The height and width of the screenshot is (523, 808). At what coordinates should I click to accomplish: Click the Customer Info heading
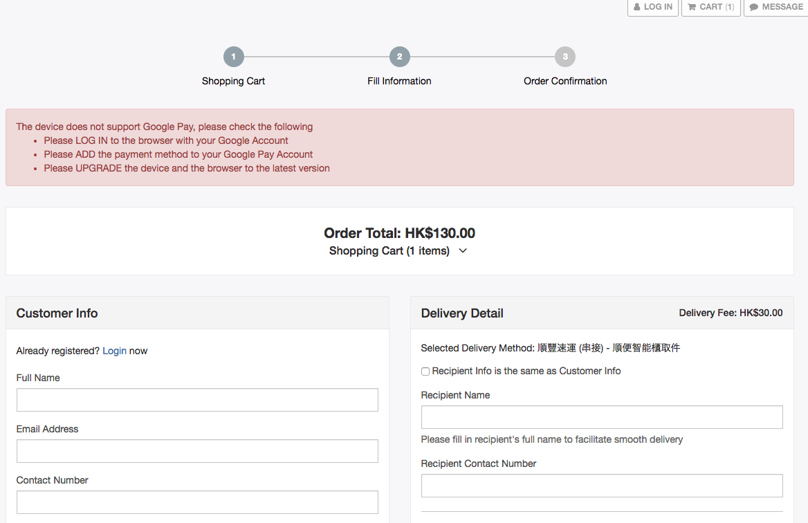tap(57, 313)
